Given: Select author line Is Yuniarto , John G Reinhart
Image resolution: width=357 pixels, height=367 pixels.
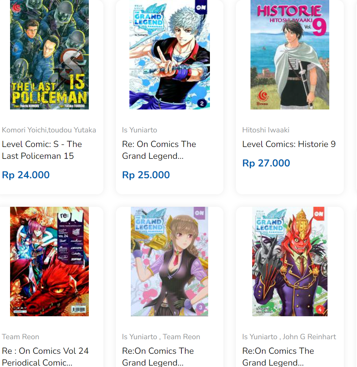Looking at the screenshot, I should [289, 336].
